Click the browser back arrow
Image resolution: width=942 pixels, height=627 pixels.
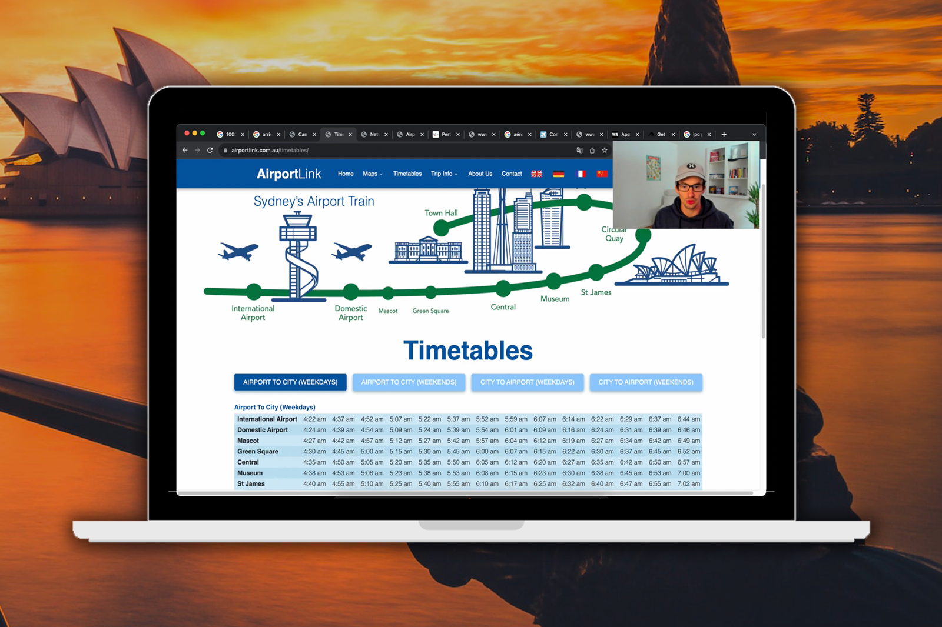click(185, 150)
